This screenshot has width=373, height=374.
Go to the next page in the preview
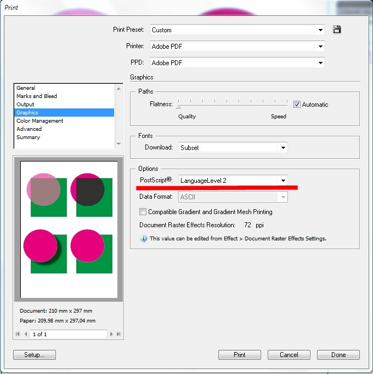(111, 334)
